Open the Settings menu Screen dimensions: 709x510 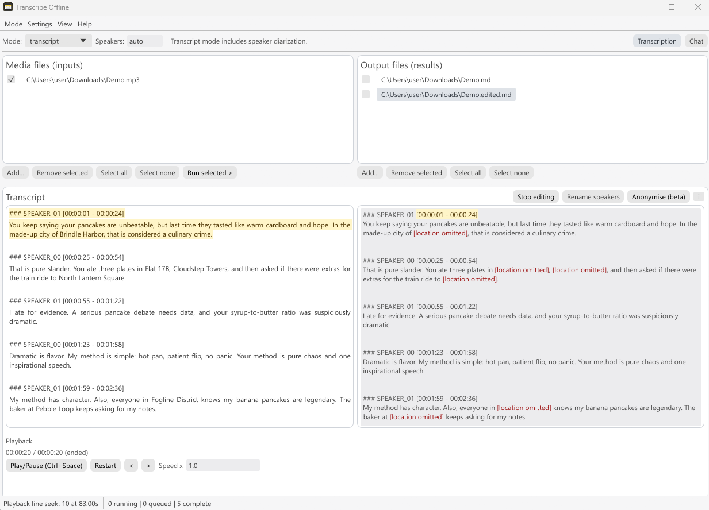[x=40, y=24]
